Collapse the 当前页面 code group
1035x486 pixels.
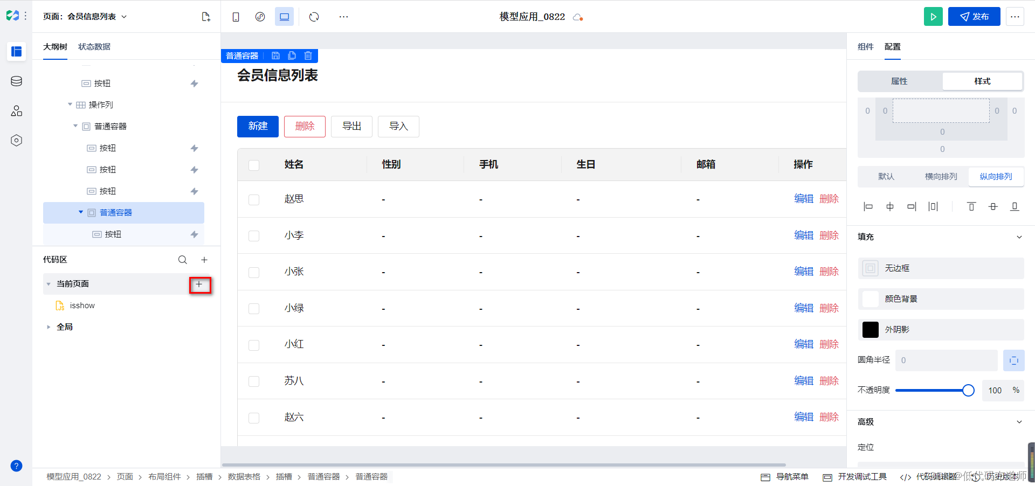tap(49, 284)
